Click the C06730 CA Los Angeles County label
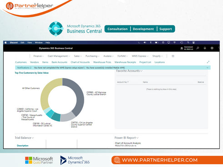 click(x=82, y=124)
